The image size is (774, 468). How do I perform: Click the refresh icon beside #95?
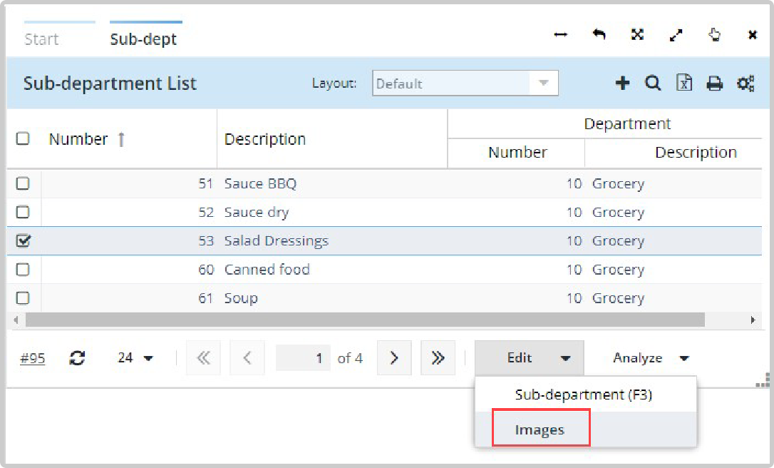pyautogui.click(x=77, y=358)
